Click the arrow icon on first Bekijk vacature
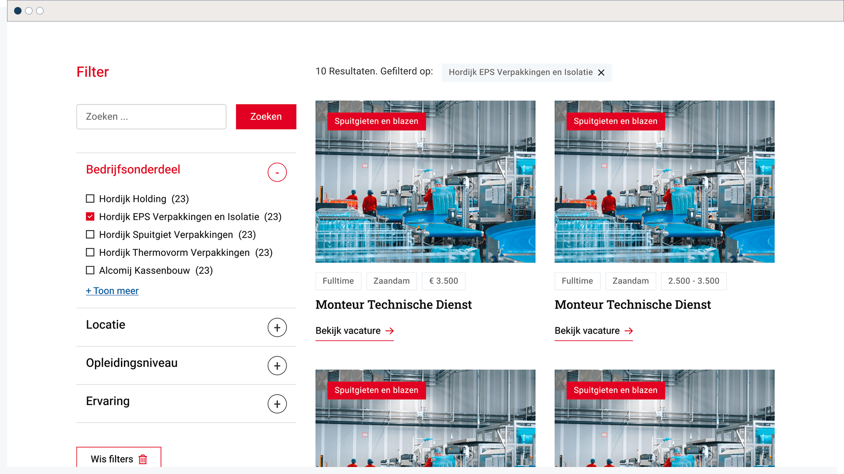 click(390, 331)
